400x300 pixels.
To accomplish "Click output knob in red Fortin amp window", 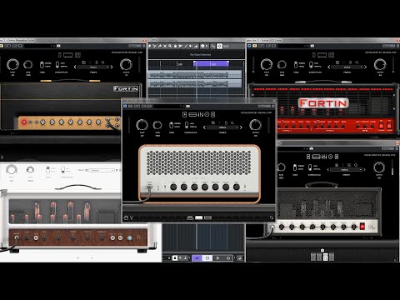I will coord(380,65).
